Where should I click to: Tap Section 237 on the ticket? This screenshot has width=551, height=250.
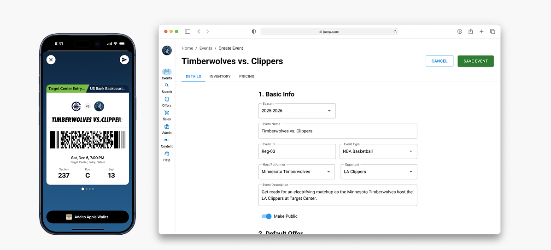coord(64,173)
